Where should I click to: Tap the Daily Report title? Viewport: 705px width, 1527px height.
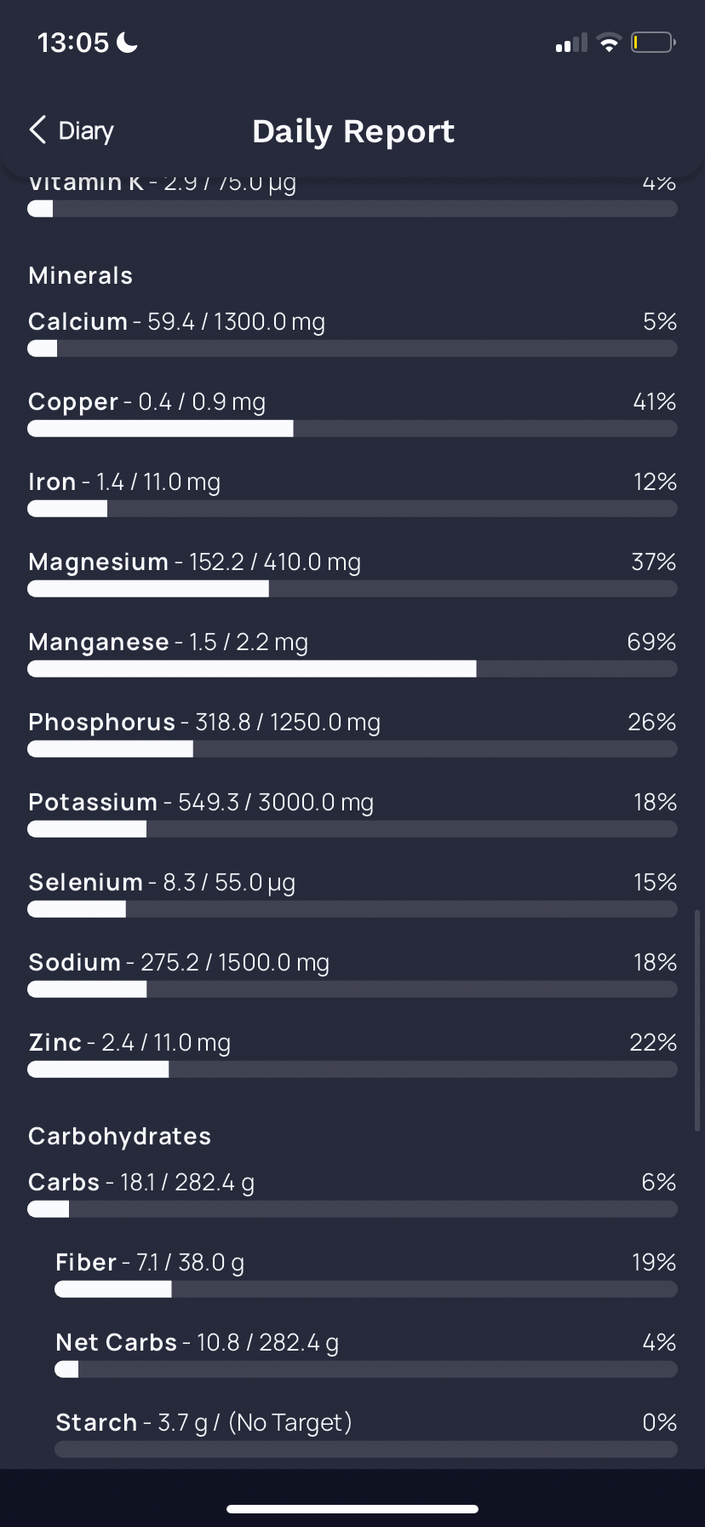tap(353, 131)
